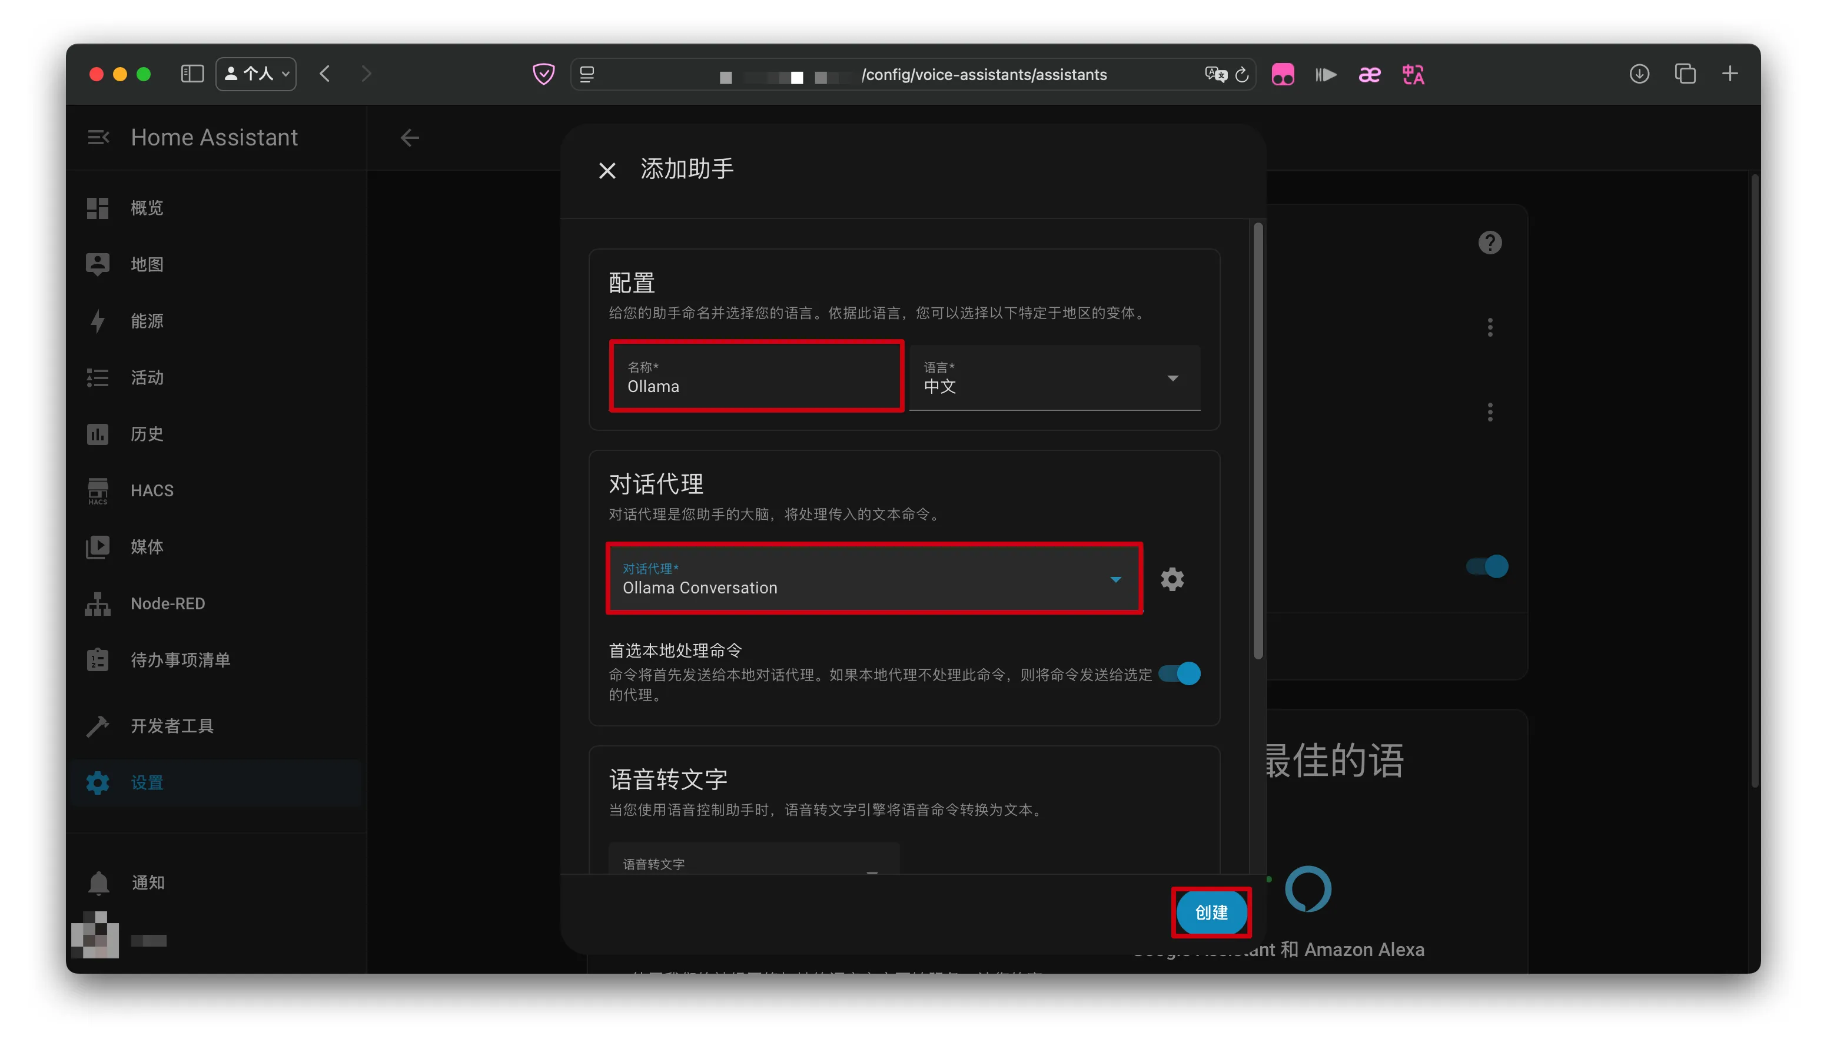Screen dimensions: 1827x1062
Task: Open the Ollama Conversation agent dropdown
Action: 873,579
